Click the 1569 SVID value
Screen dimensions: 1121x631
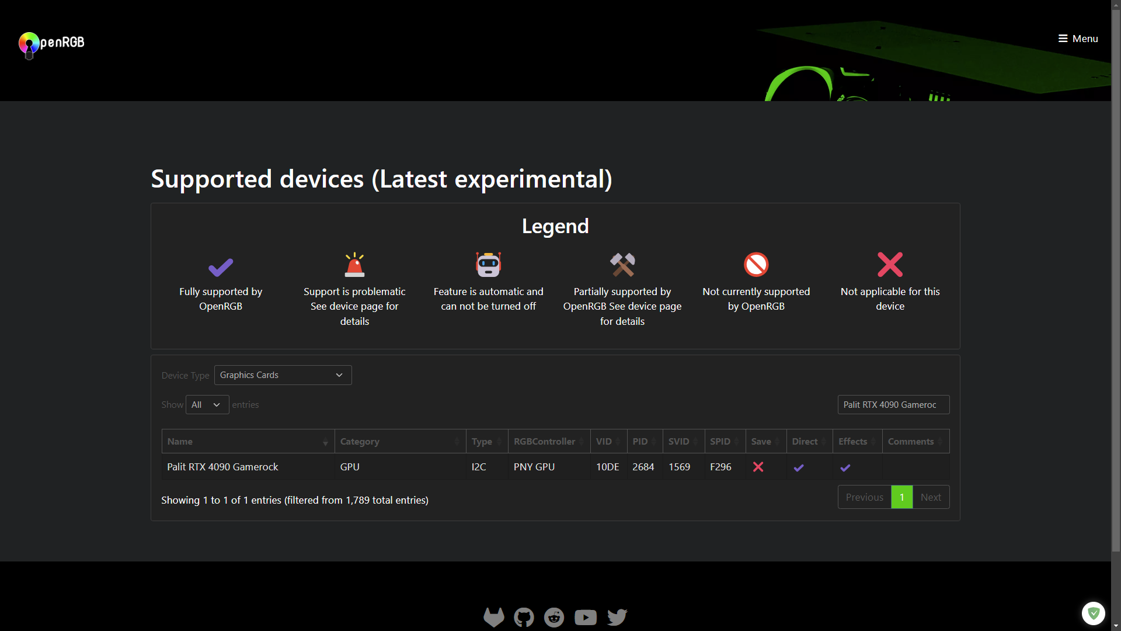click(x=679, y=467)
